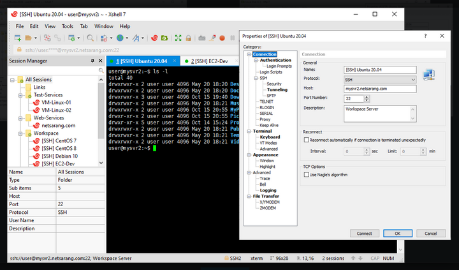The height and width of the screenshot is (270, 459).
Task: Select Logging in the category tree
Action: point(268,190)
